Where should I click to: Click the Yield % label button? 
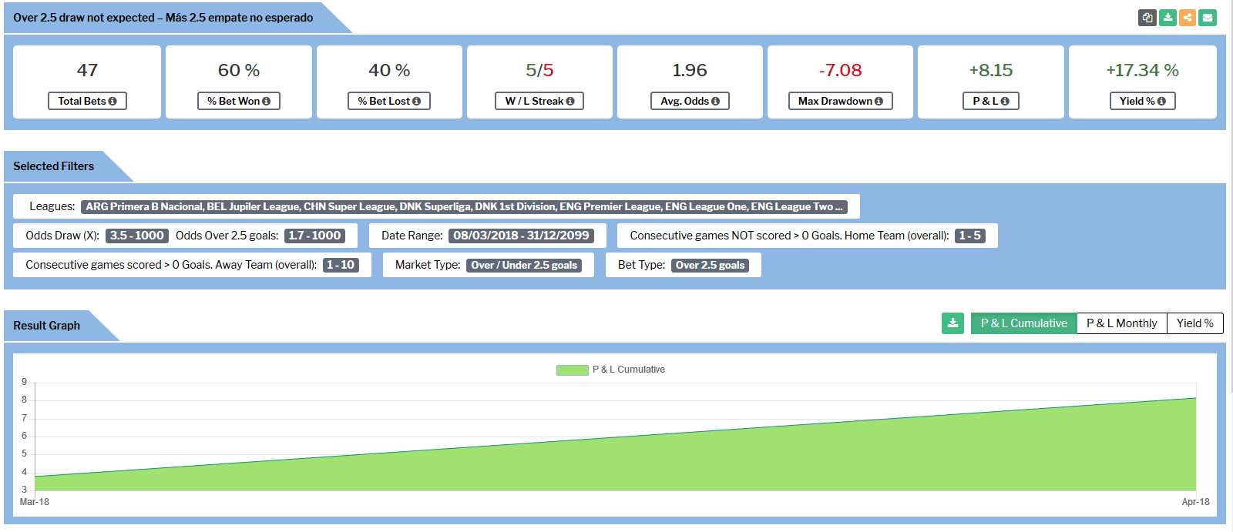pyautogui.click(x=1143, y=101)
